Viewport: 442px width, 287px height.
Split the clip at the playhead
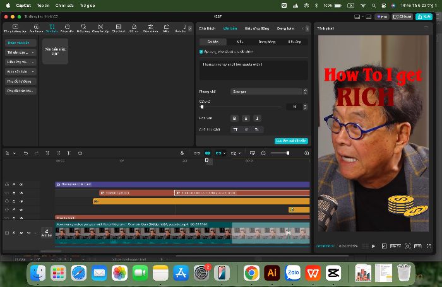pyautogui.click(x=47, y=153)
